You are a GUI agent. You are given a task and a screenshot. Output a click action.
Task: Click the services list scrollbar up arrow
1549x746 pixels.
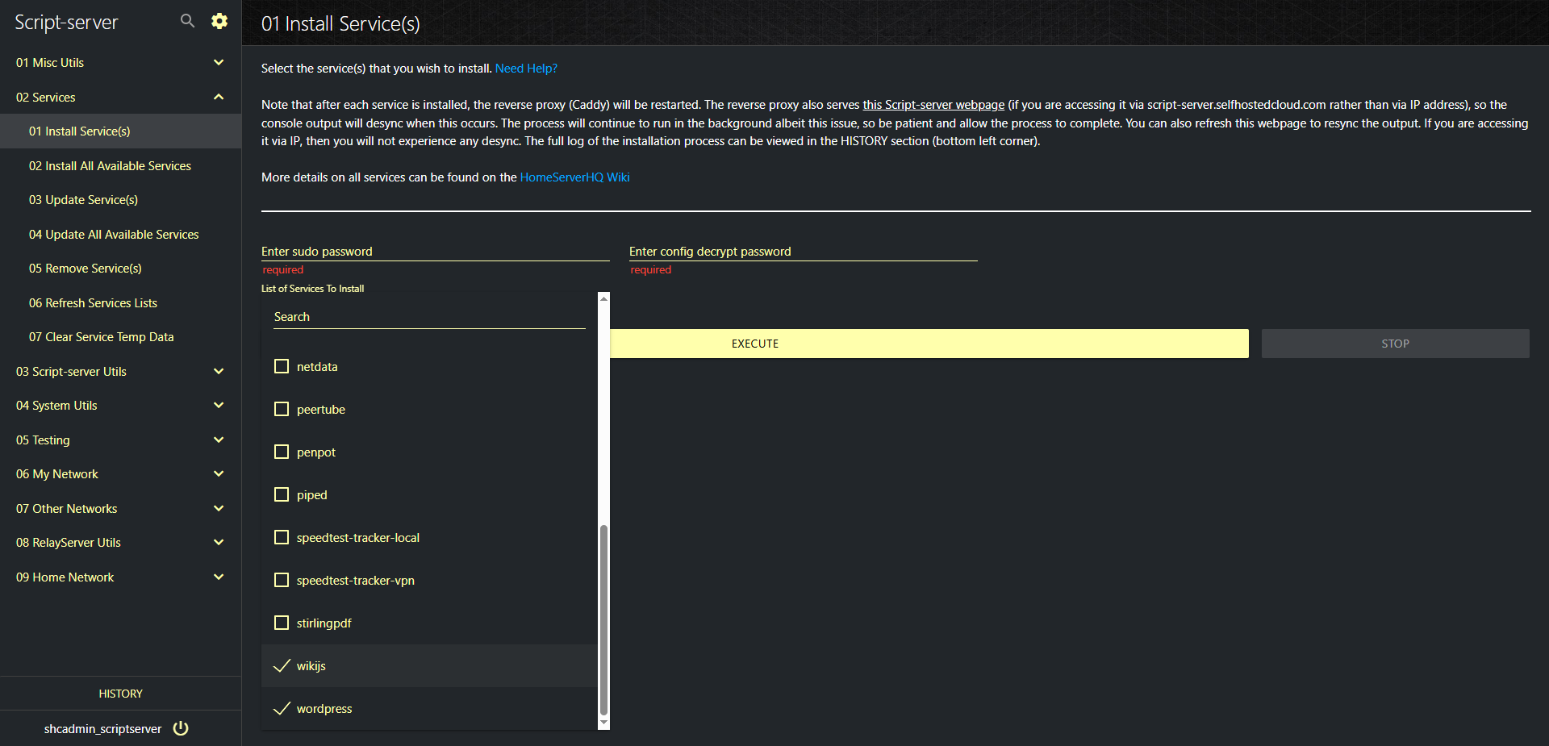(603, 298)
